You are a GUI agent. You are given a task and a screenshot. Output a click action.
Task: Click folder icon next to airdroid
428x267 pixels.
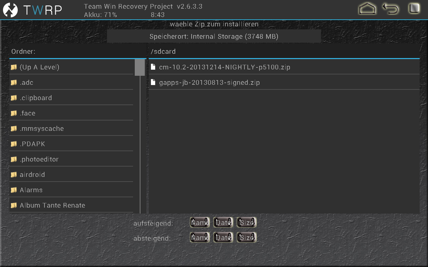(x=14, y=175)
